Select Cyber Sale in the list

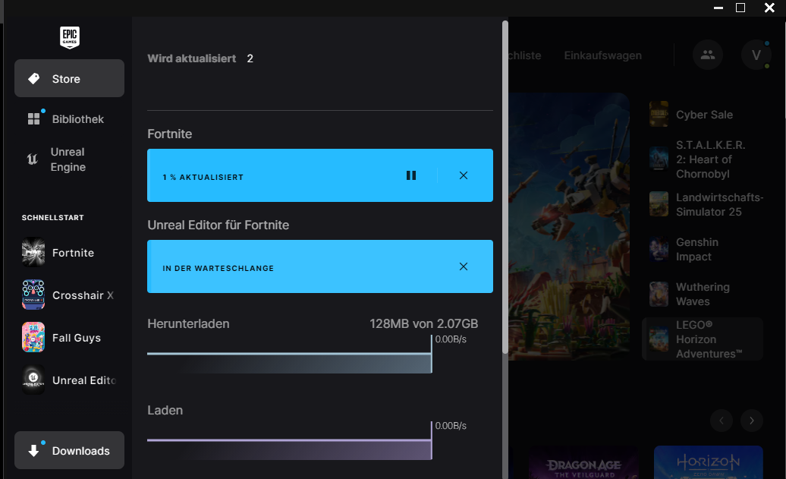703,115
